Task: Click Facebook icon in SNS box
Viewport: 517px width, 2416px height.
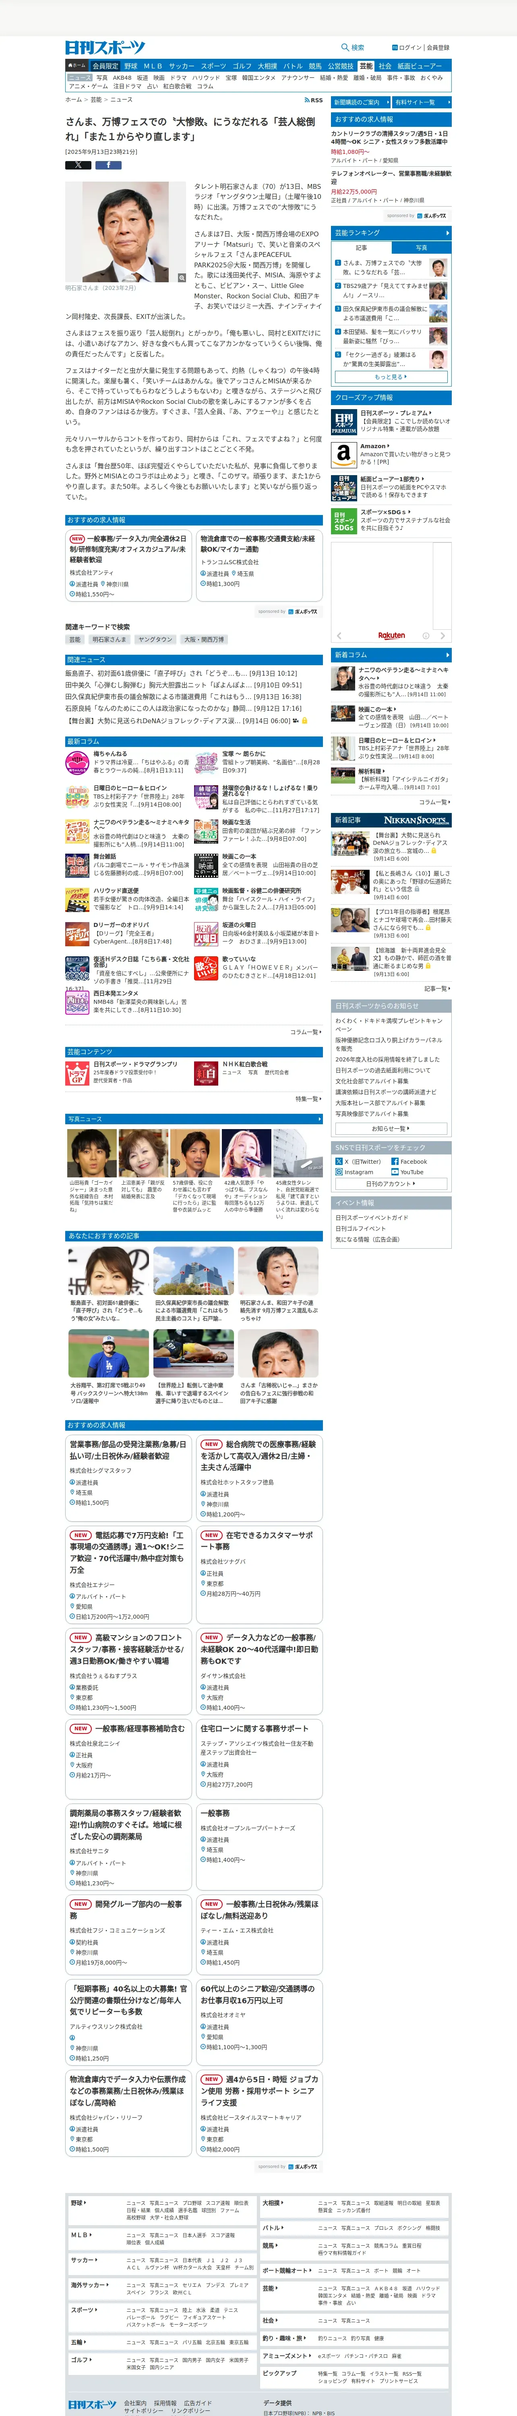Action: pyautogui.click(x=395, y=1161)
